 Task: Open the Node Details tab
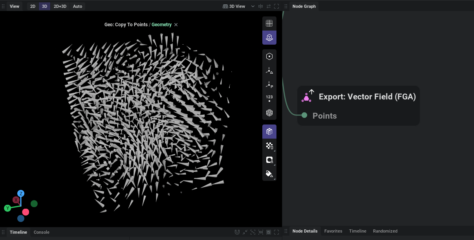(x=305, y=231)
